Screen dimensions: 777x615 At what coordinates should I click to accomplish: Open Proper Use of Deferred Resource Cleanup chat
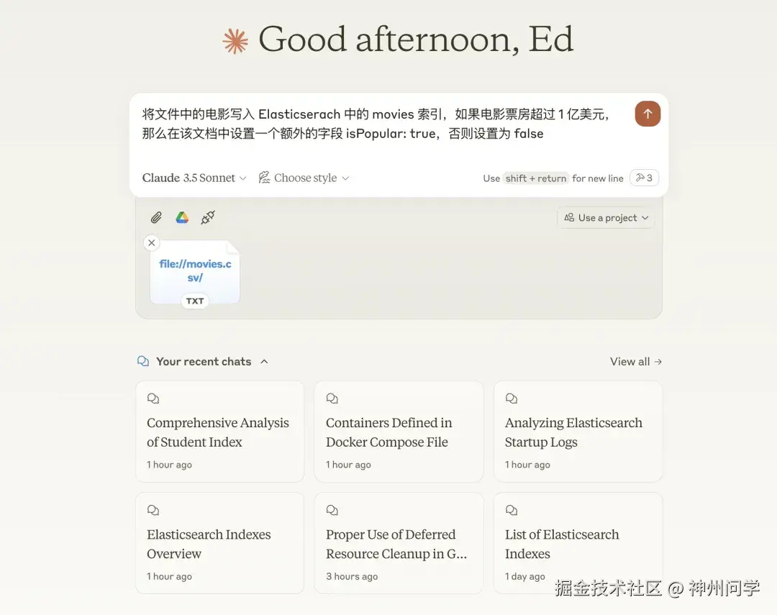[x=399, y=543]
